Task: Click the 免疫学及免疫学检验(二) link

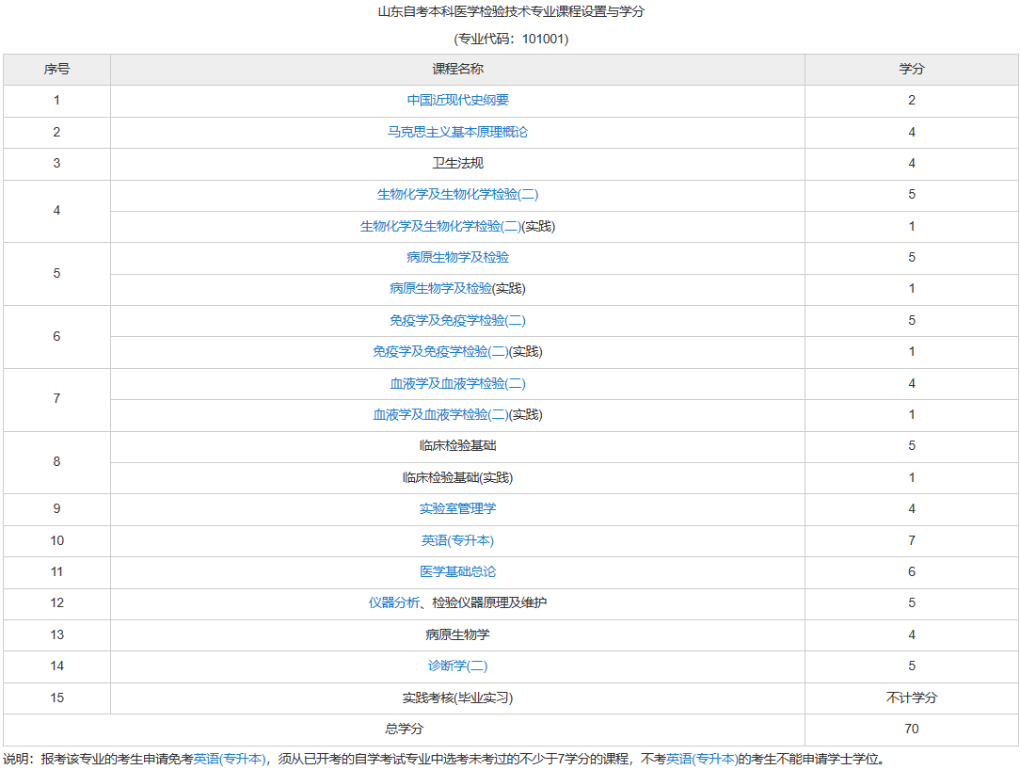Action: [456, 319]
